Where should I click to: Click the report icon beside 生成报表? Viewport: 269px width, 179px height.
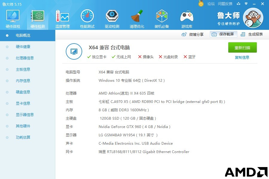coord(243,34)
